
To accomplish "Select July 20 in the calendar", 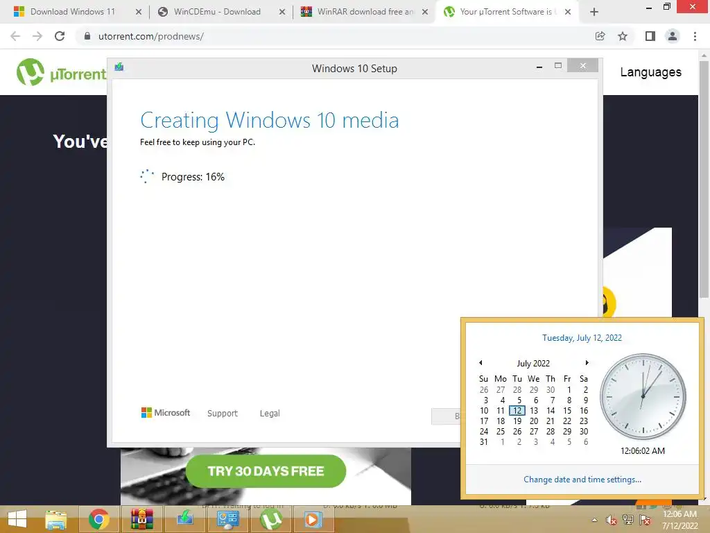I will tap(534, 421).
